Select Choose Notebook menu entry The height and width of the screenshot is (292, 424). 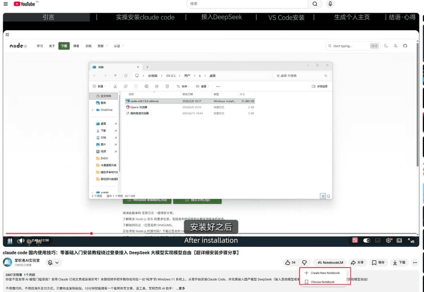[323, 282]
